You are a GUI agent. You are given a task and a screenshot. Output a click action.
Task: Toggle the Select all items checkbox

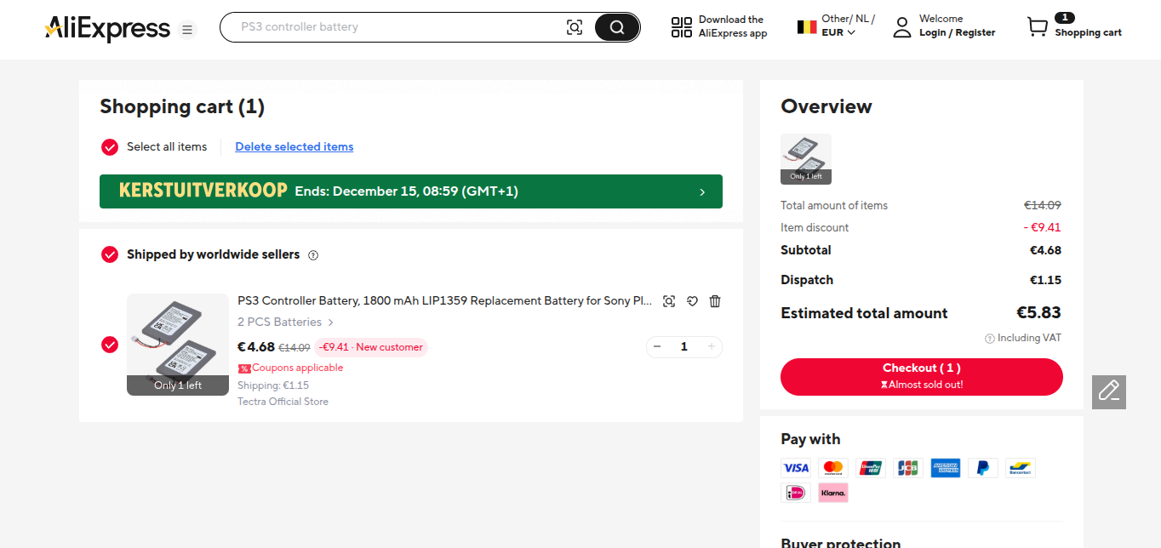click(x=110, y=147)
